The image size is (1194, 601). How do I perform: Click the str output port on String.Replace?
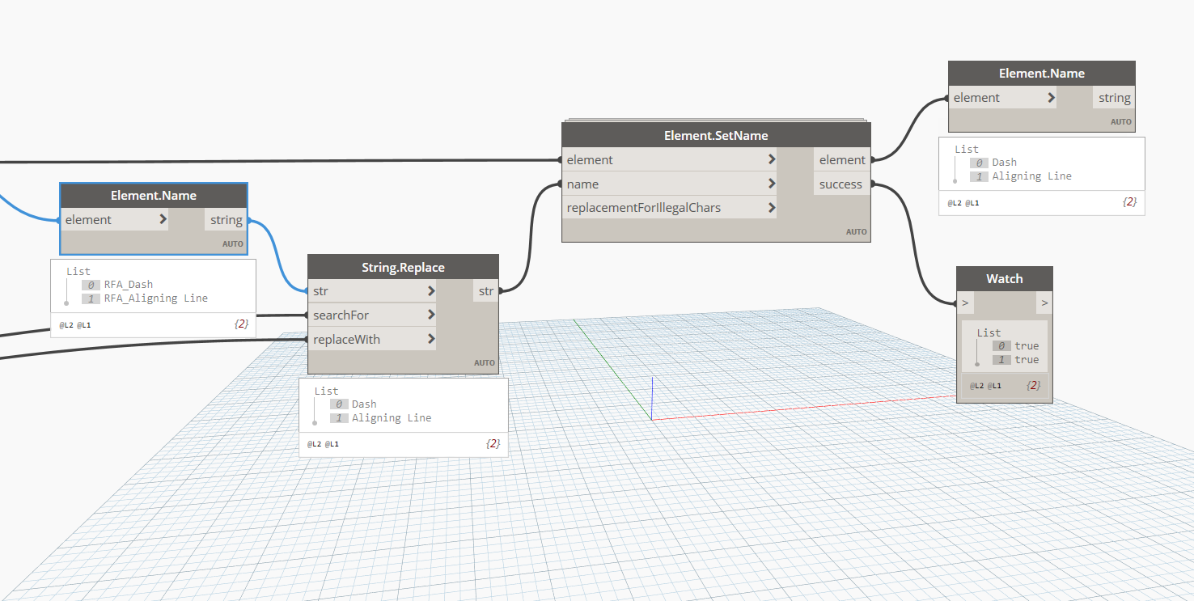(x=485, y=290)
